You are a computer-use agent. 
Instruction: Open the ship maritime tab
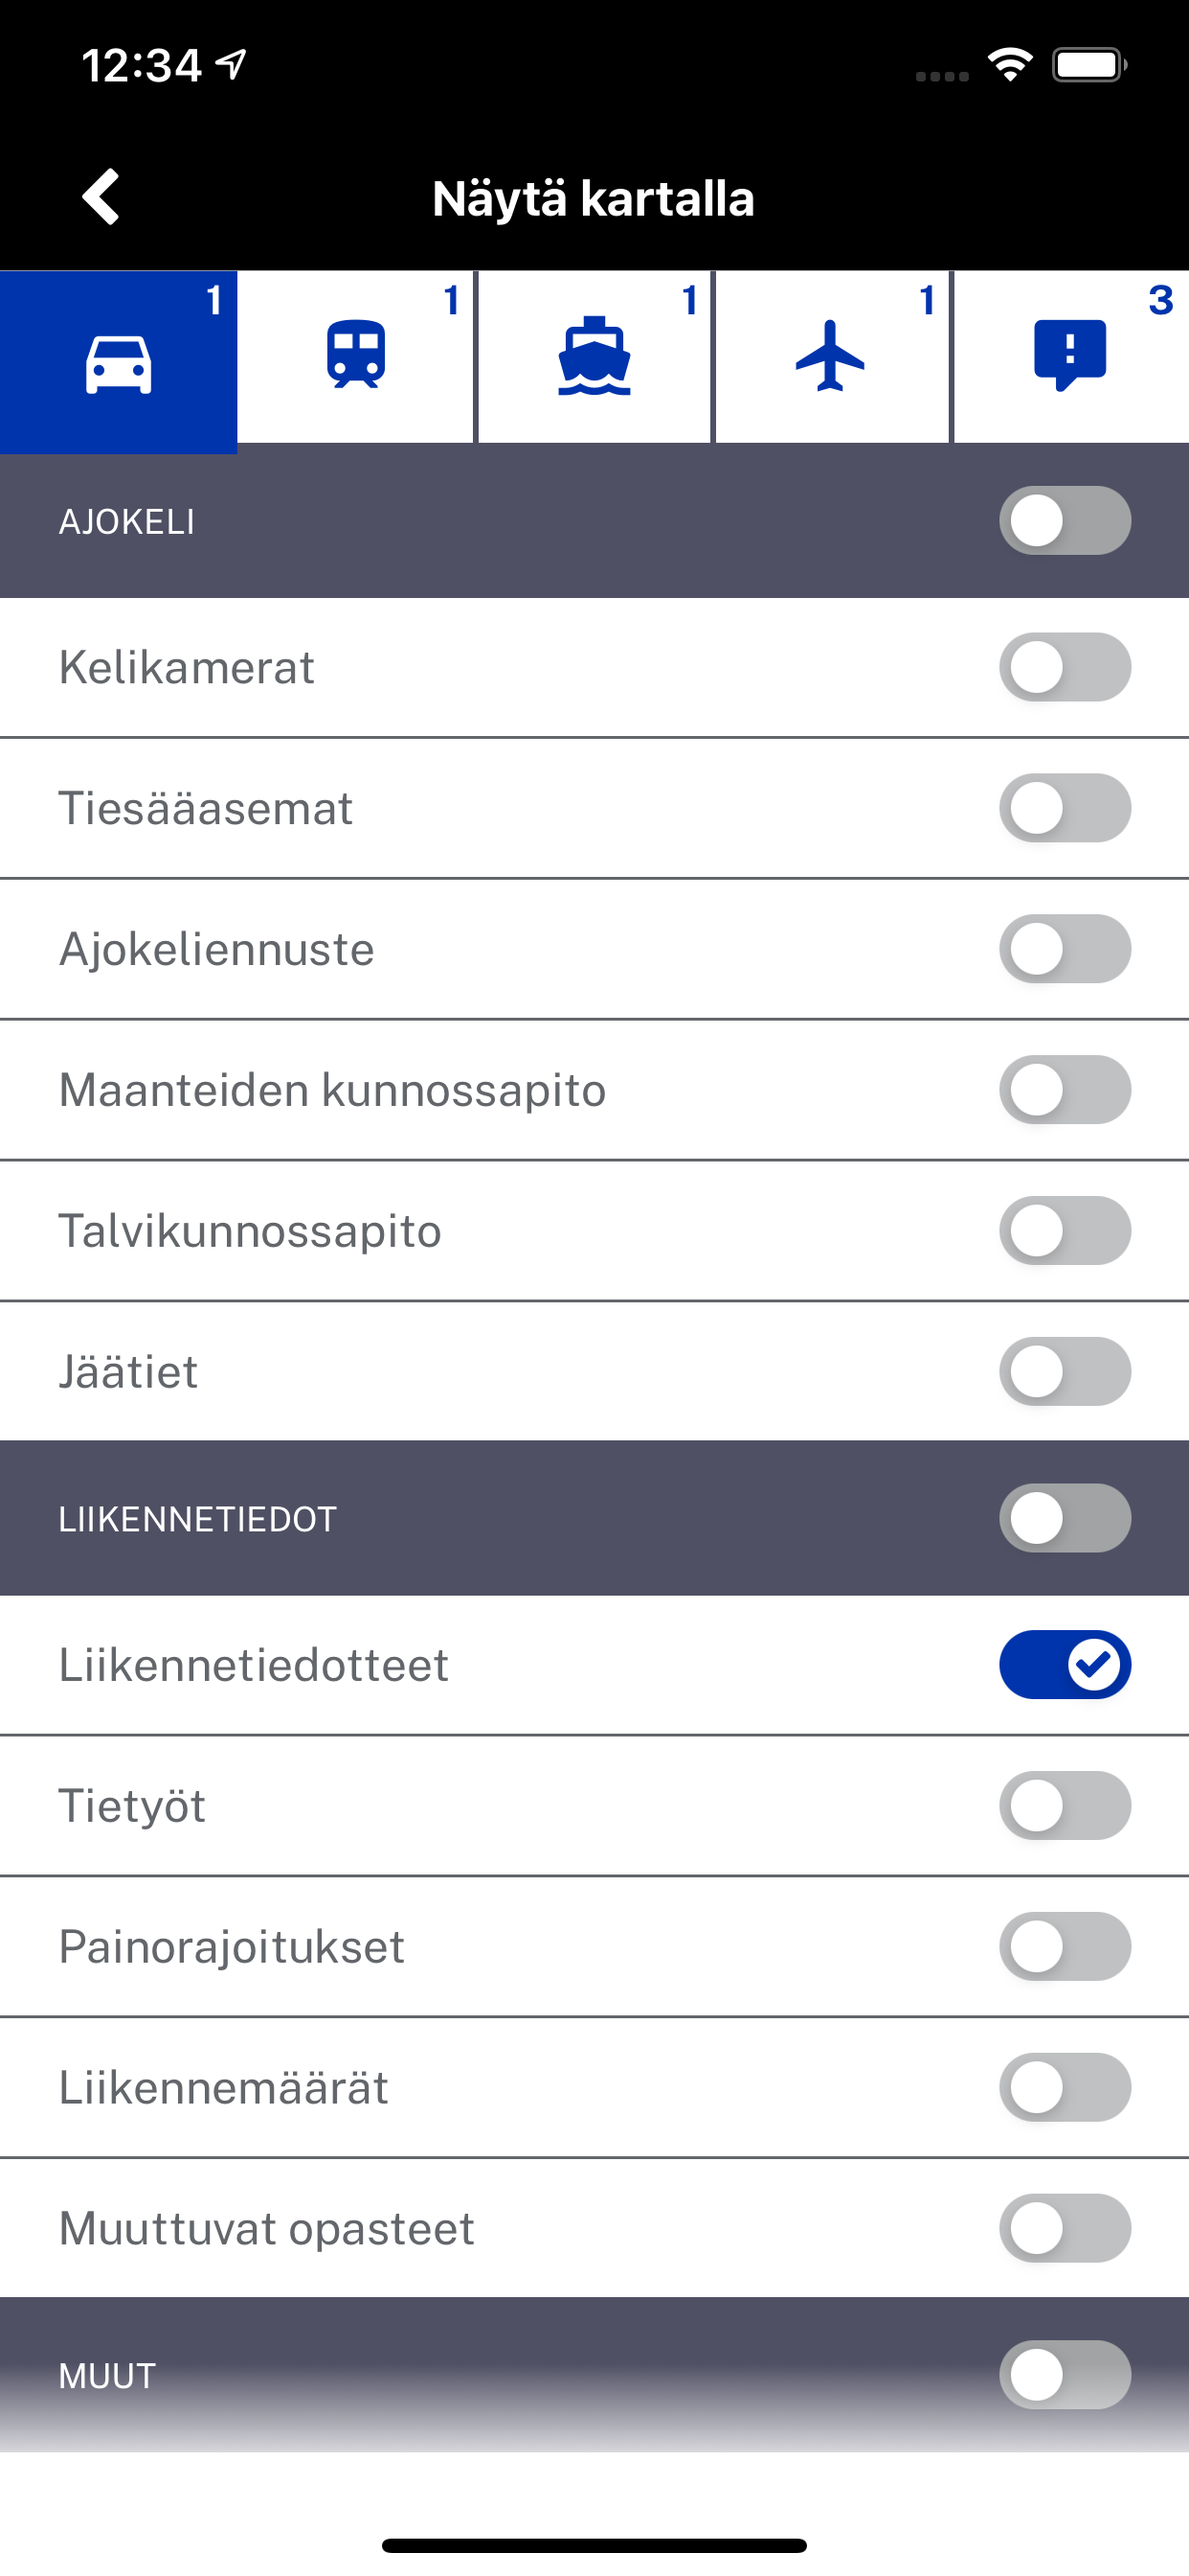pos(594,356)
